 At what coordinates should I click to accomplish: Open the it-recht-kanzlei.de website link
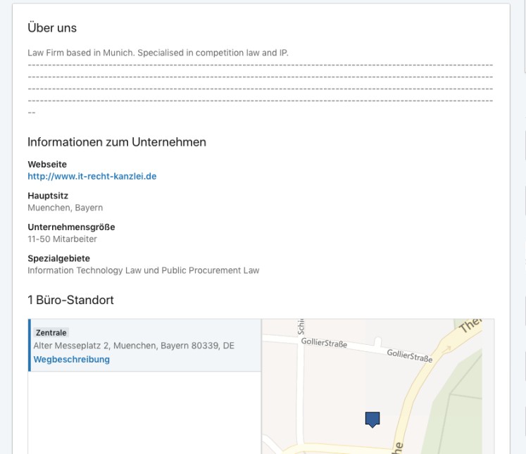[92, 176]
